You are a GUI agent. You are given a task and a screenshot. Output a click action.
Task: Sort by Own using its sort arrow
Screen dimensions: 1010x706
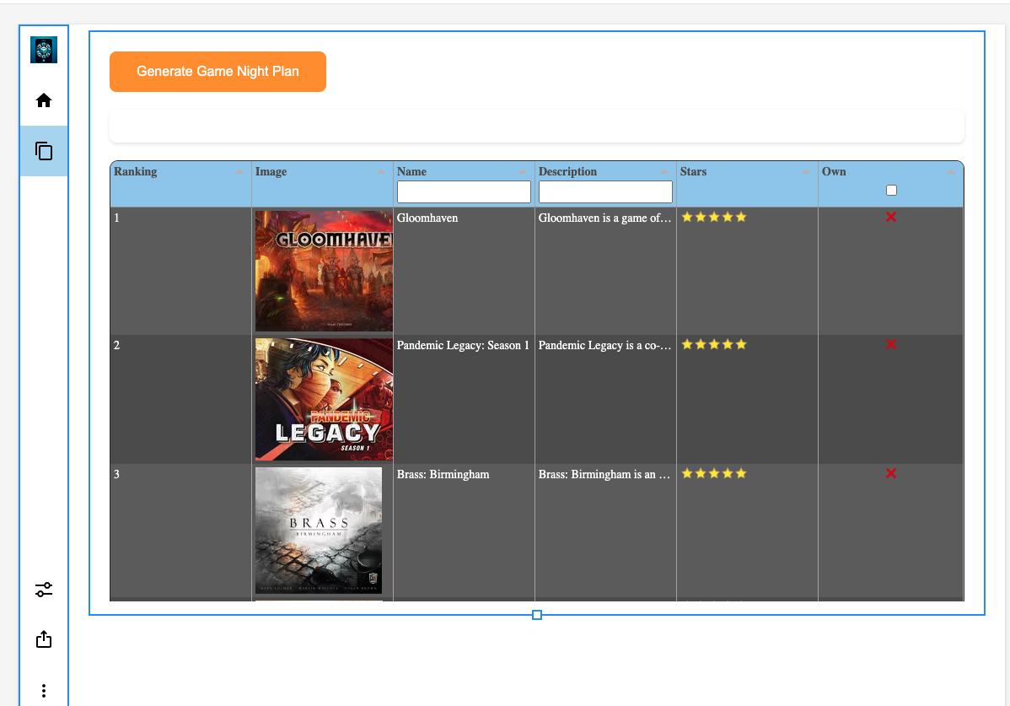coord(951,172)
